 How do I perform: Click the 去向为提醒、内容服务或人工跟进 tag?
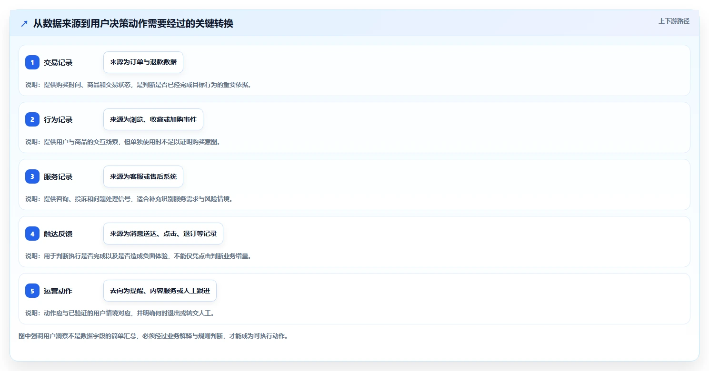click(160, 291)
